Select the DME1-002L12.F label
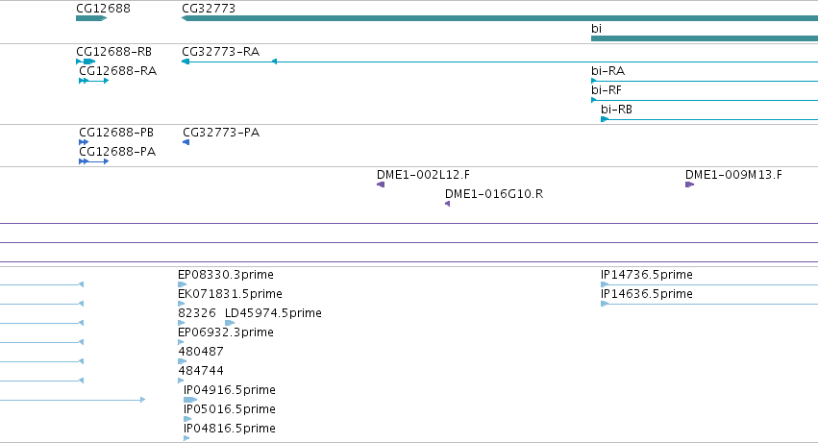 [423, 175]
